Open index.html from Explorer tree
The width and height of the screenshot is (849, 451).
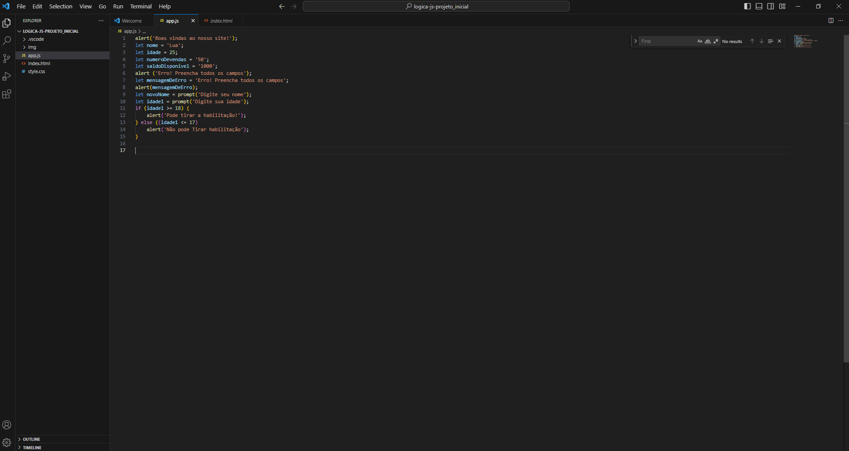(63, 63)
